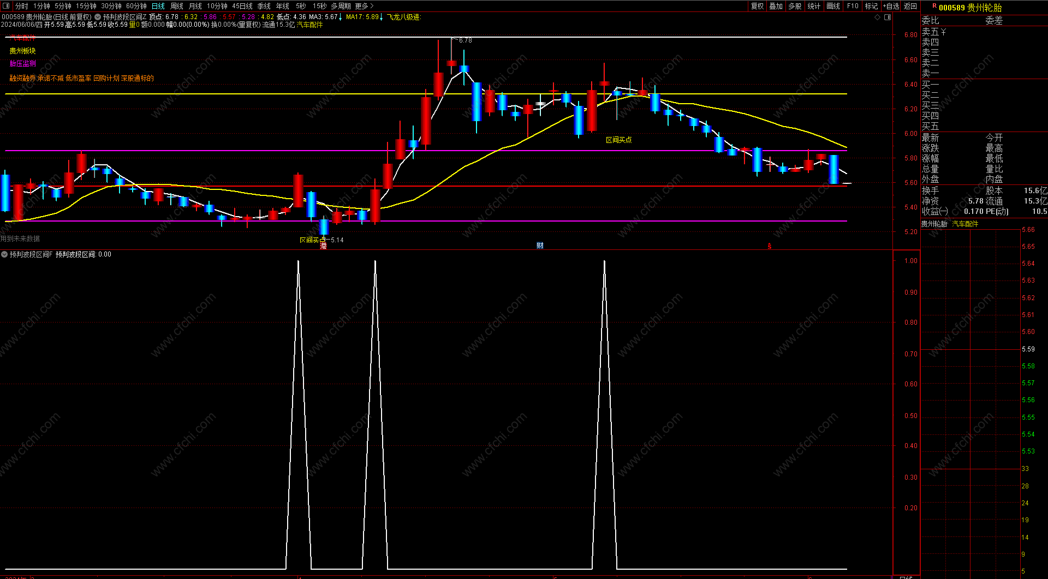Open F10 company info

click(853, 6)
